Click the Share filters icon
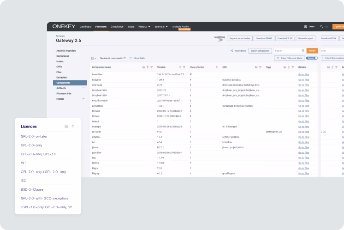This screenshot has height=230, width=344. [x=232, y=51]
